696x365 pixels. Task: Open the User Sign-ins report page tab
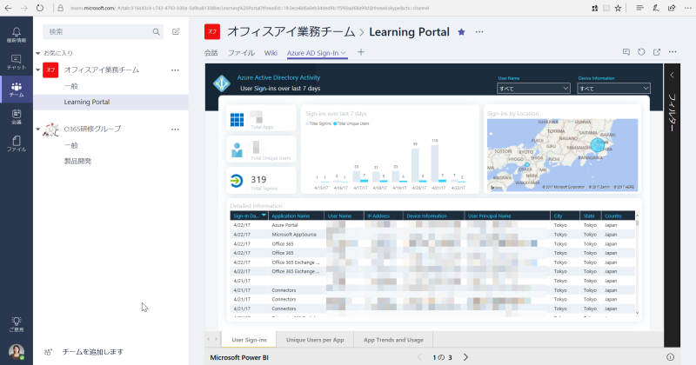[249, 340]
